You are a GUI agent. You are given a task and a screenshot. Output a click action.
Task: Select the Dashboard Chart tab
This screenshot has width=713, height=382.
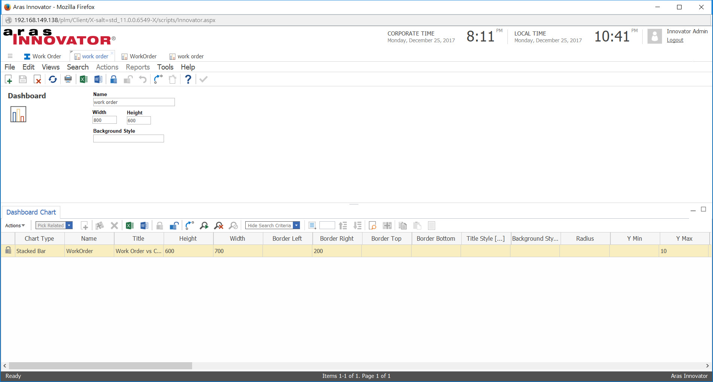click(x=31, y=212)
